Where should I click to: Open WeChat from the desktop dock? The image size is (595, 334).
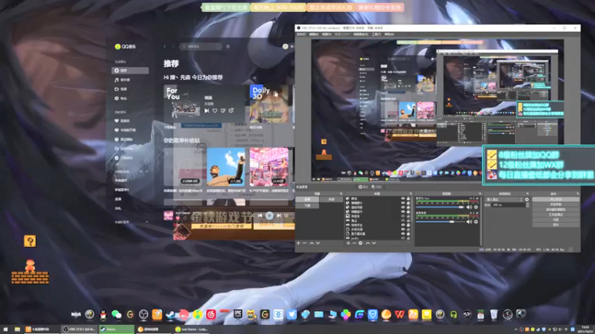pyautogui.click(x=117, y=314)
